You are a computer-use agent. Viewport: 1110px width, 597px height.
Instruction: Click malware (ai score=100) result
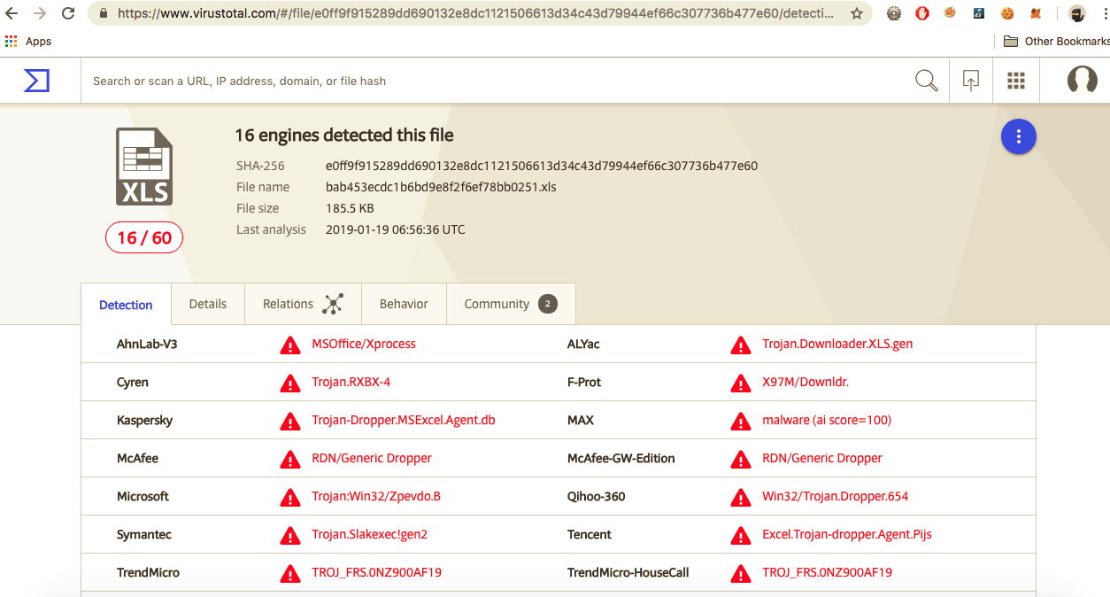coord(827,420)
